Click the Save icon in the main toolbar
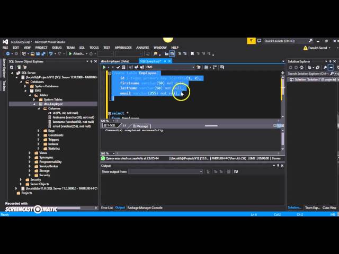 [38, 53]
